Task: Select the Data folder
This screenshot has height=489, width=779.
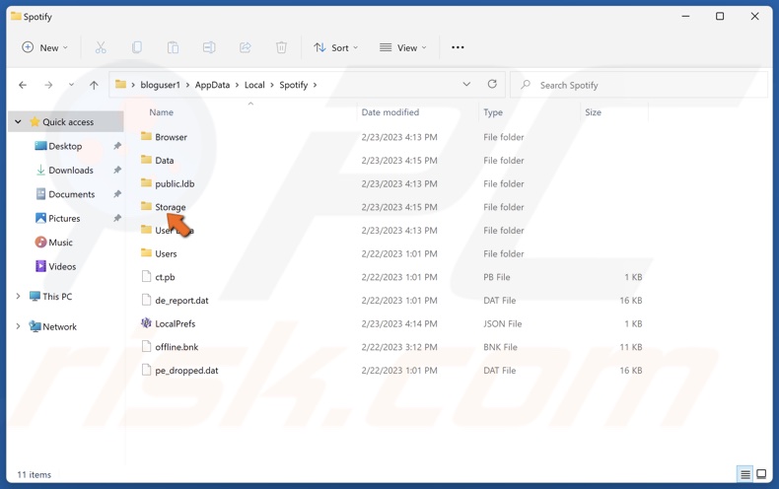Action: point(164,161)
